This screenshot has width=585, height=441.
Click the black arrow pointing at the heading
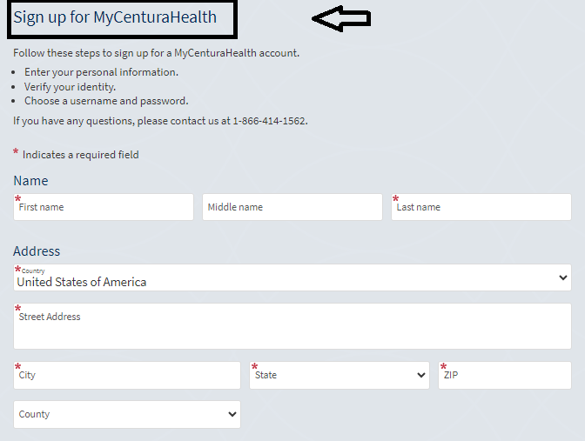click(341, 19)
